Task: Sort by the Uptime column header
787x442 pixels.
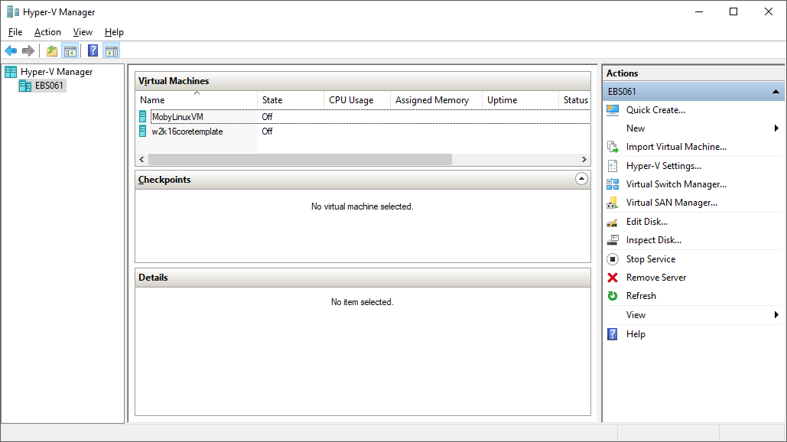Action: (x=520, y=100)
